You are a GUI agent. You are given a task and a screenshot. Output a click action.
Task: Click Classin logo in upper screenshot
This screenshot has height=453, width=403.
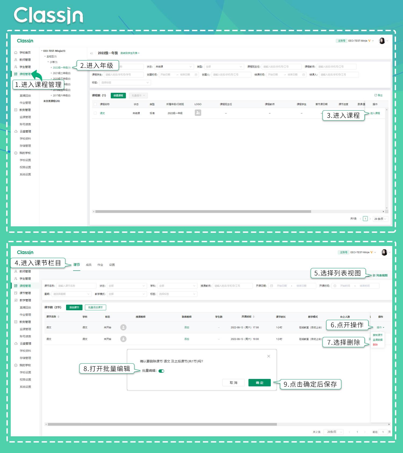[25, 41]
